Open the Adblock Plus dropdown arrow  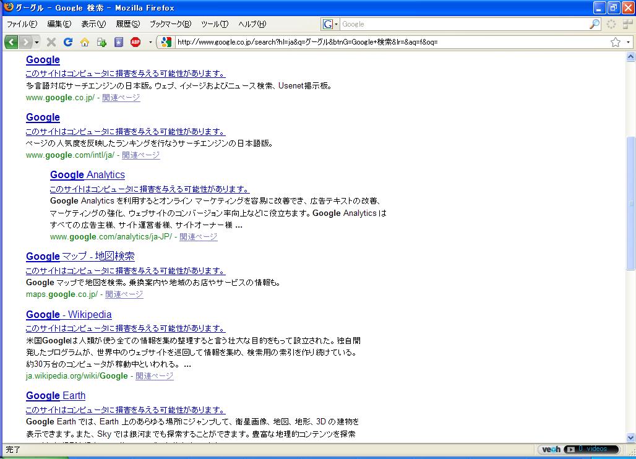coord(150,42)
